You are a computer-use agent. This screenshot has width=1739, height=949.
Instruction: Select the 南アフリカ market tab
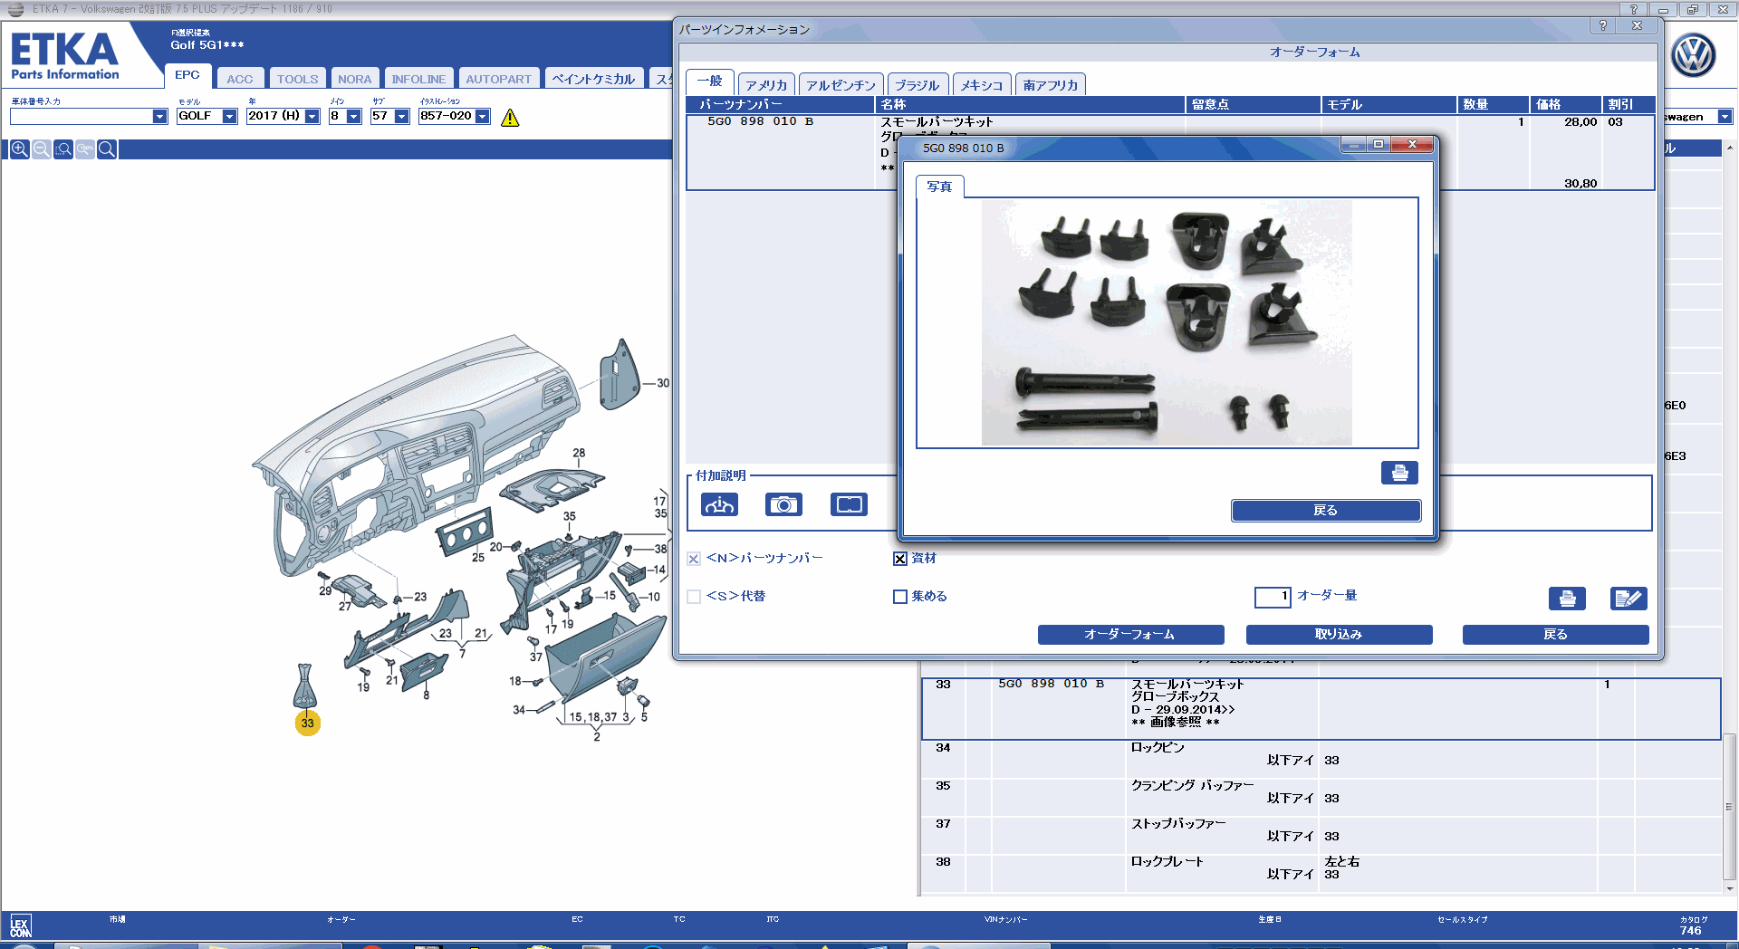pyautogui.click(x=1051, y=85)
